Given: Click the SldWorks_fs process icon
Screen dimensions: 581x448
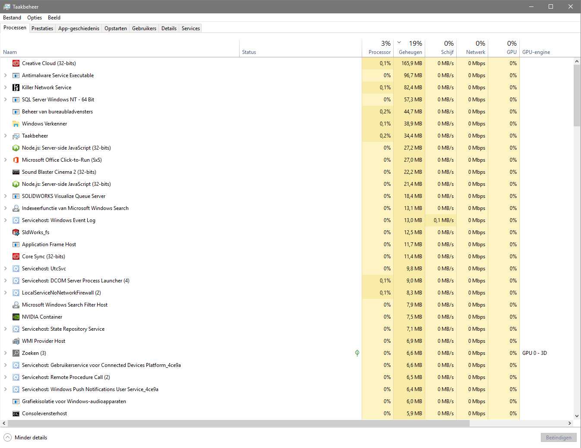Looking at the screenshot, I should [x=16, y=232].
